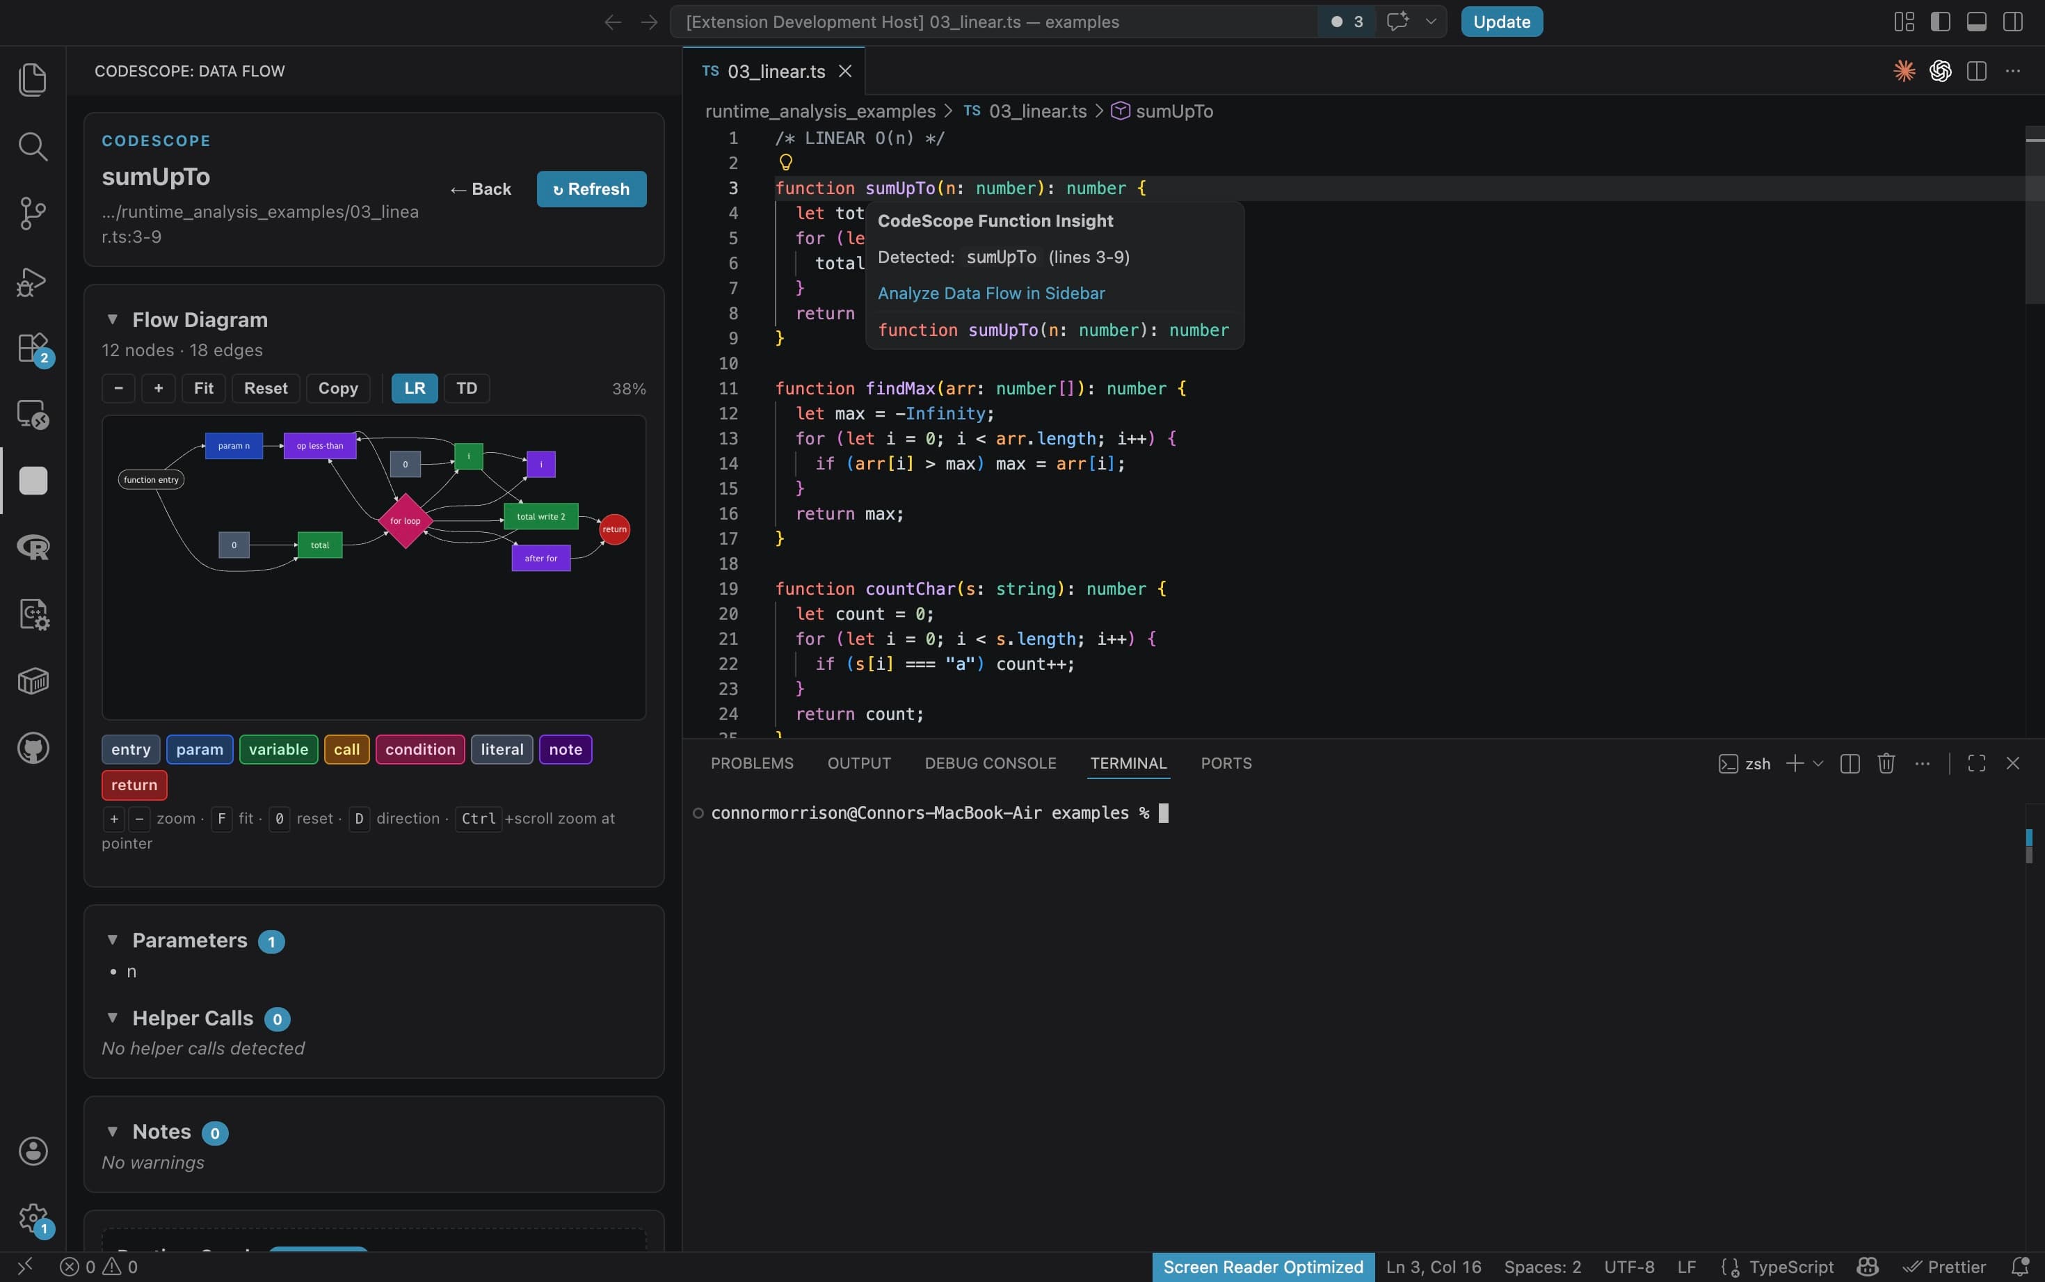Go back with the navigation arrow
This screenshot has height=1282, width=2045.
(612, 22)
